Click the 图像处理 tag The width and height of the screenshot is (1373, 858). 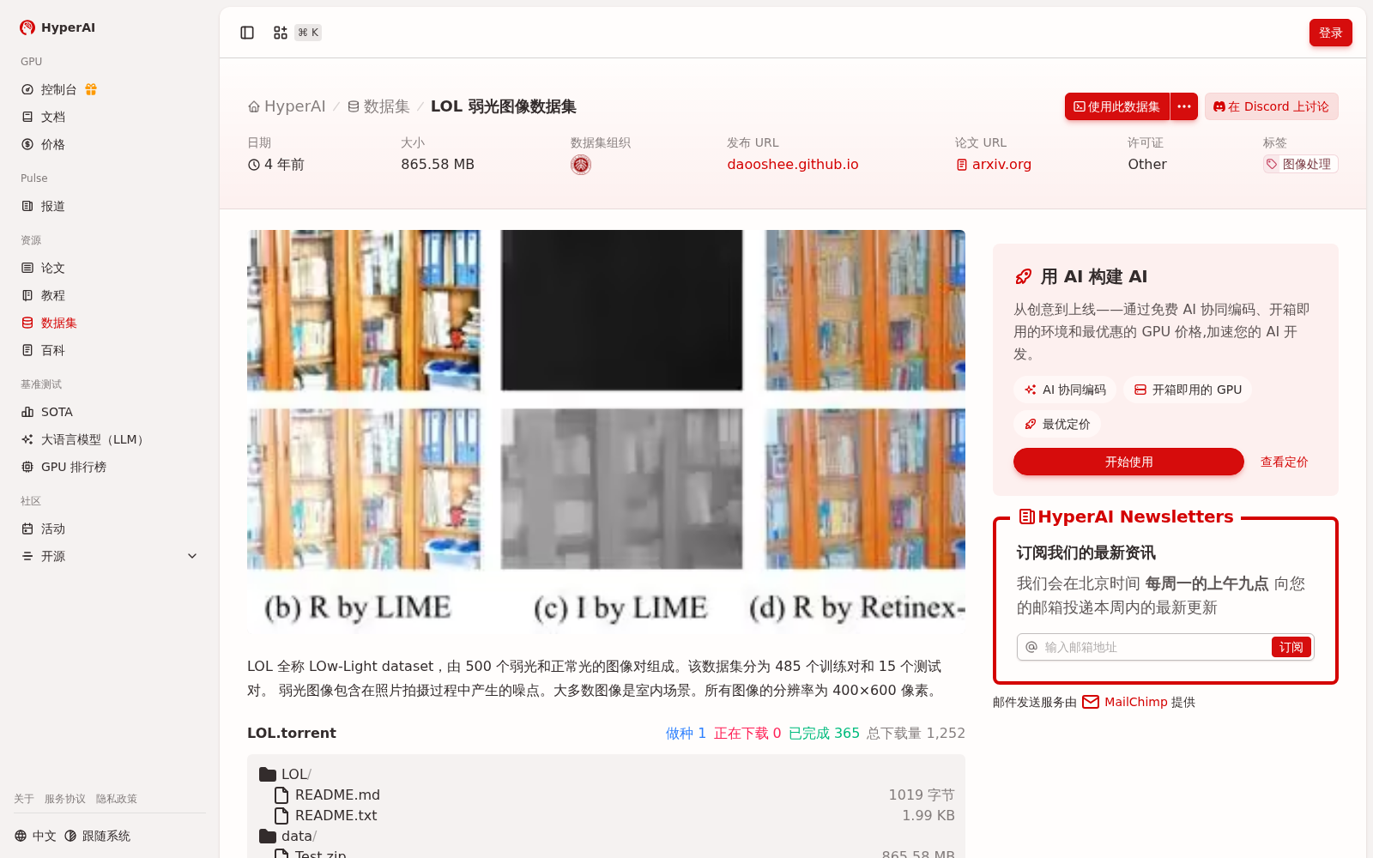pyautogui.click(x=1300, y=164)
